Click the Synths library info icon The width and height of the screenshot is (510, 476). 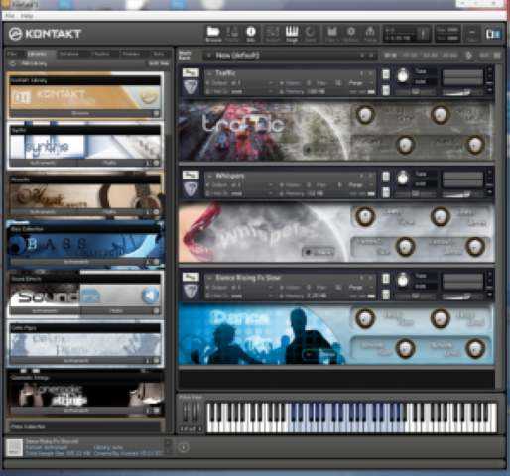(149, 163)
